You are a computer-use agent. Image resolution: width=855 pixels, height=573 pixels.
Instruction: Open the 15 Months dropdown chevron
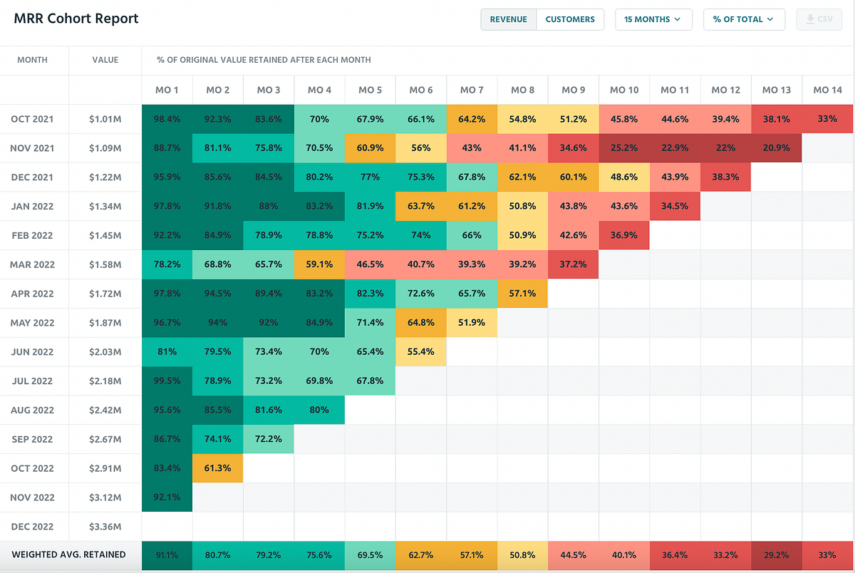678,19
